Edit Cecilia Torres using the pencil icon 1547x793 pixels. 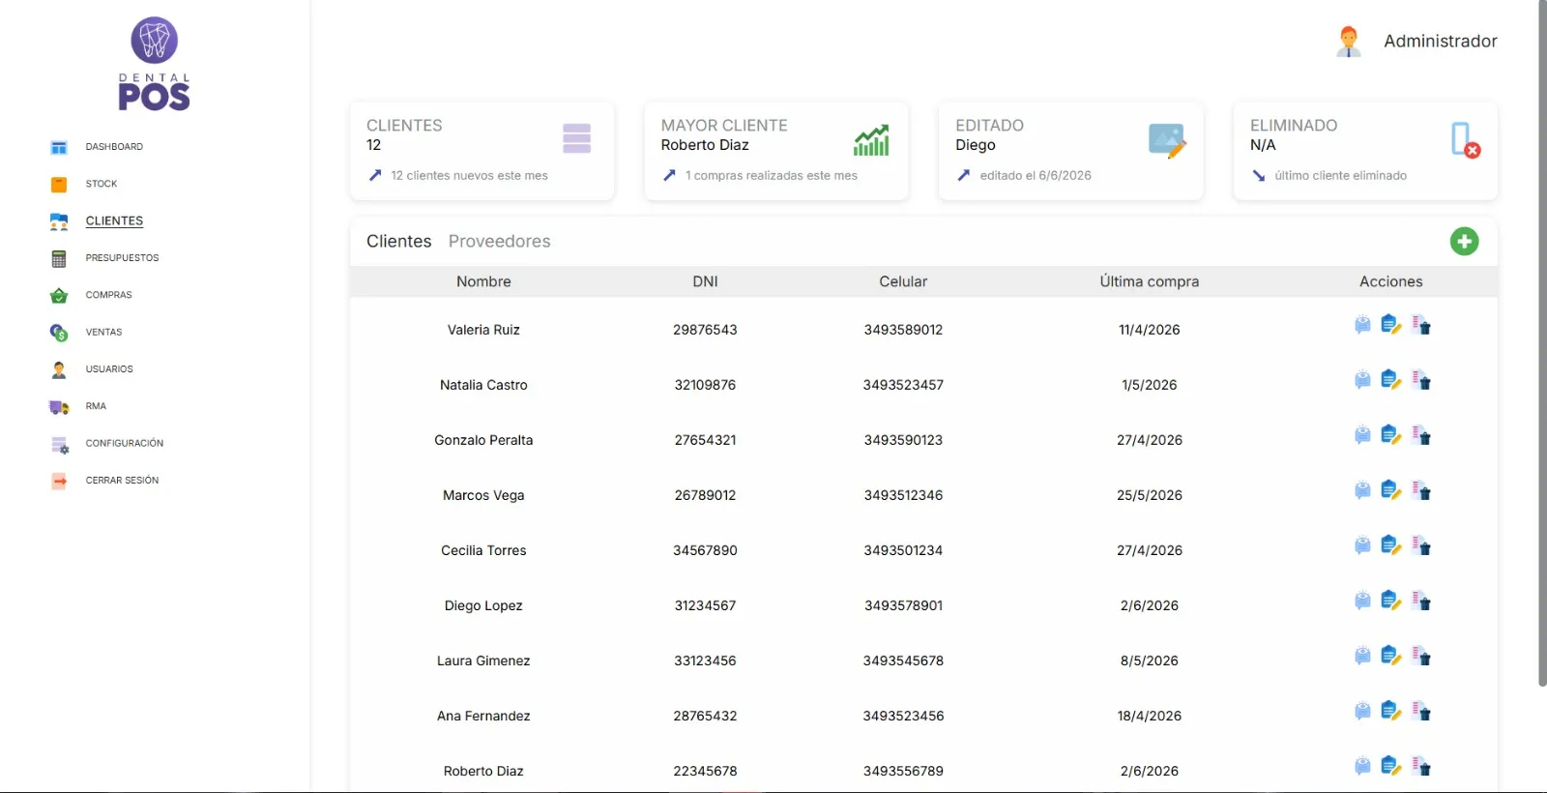(x=1391, y=545)
